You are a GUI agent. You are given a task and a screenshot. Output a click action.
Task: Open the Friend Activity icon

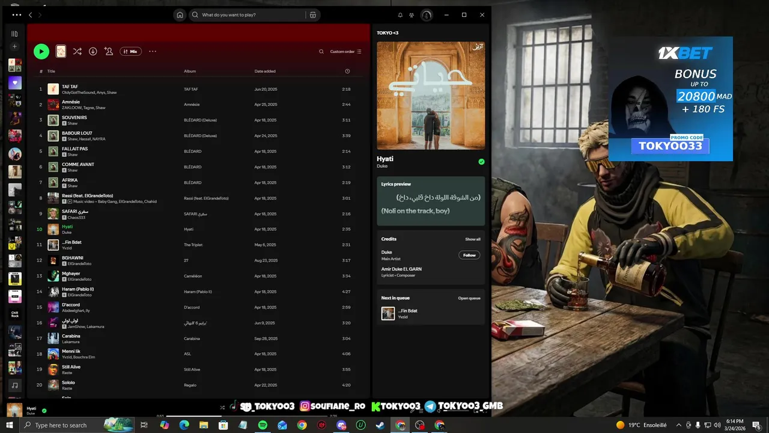tap(412, 15)
